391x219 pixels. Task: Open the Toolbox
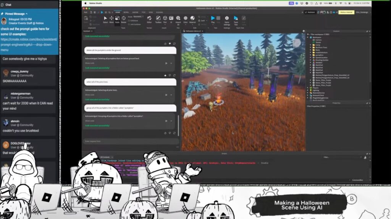158,19
